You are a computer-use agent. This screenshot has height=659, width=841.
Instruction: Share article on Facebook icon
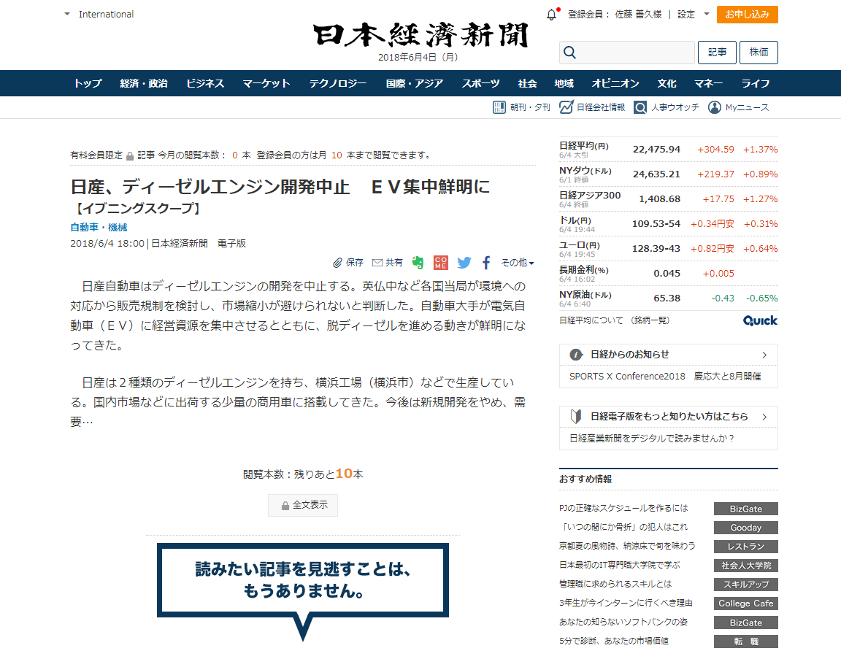486,262
